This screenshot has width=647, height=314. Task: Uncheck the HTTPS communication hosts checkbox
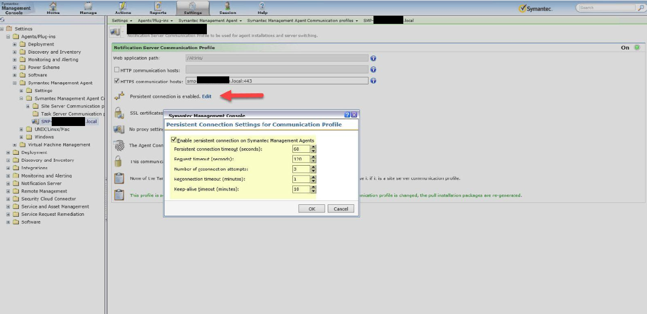[x=116, y=81]
